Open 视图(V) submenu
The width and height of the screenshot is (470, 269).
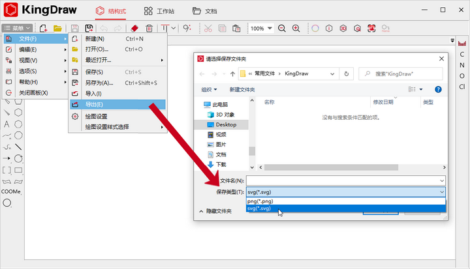(x=36, y=61)
